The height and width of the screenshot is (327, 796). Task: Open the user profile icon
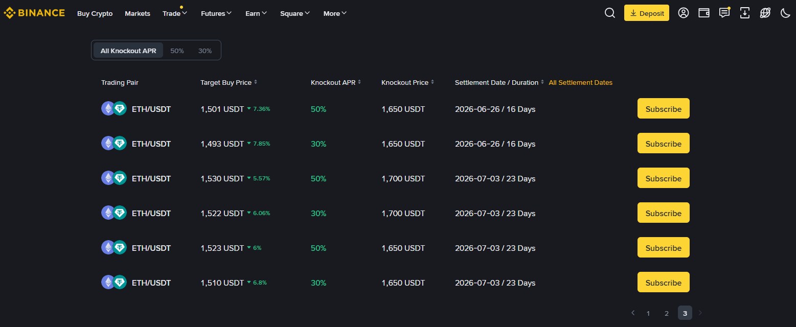tap(684, 13)
